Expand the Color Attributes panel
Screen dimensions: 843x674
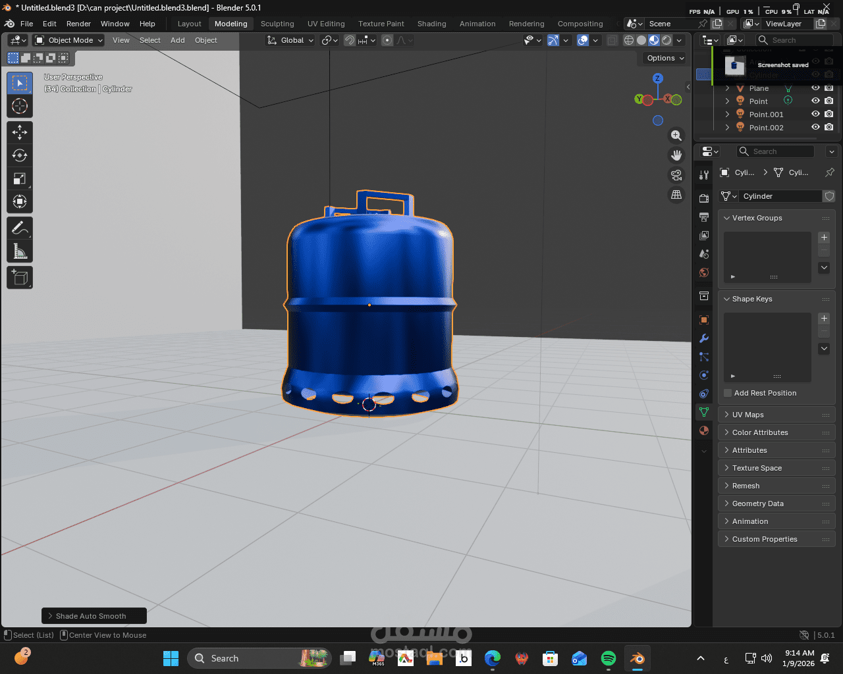[x=727, y=432]
